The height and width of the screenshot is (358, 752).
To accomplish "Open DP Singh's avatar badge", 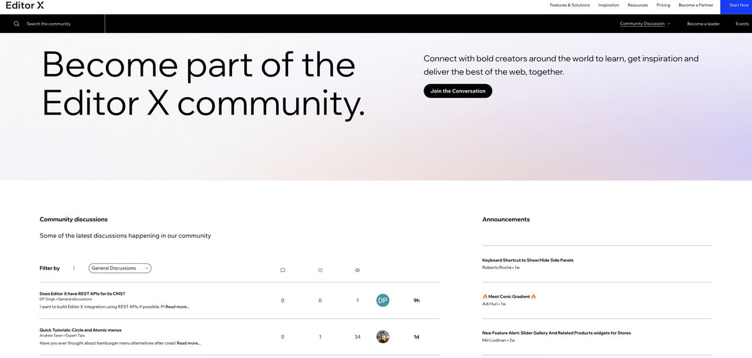I will pos(382,300).
